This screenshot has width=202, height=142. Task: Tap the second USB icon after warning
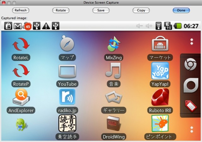56,26
